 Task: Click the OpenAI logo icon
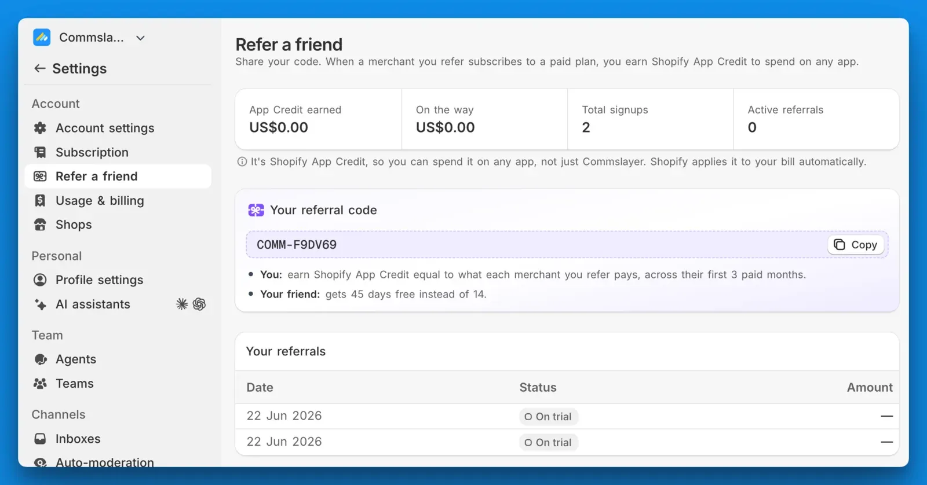199,304
